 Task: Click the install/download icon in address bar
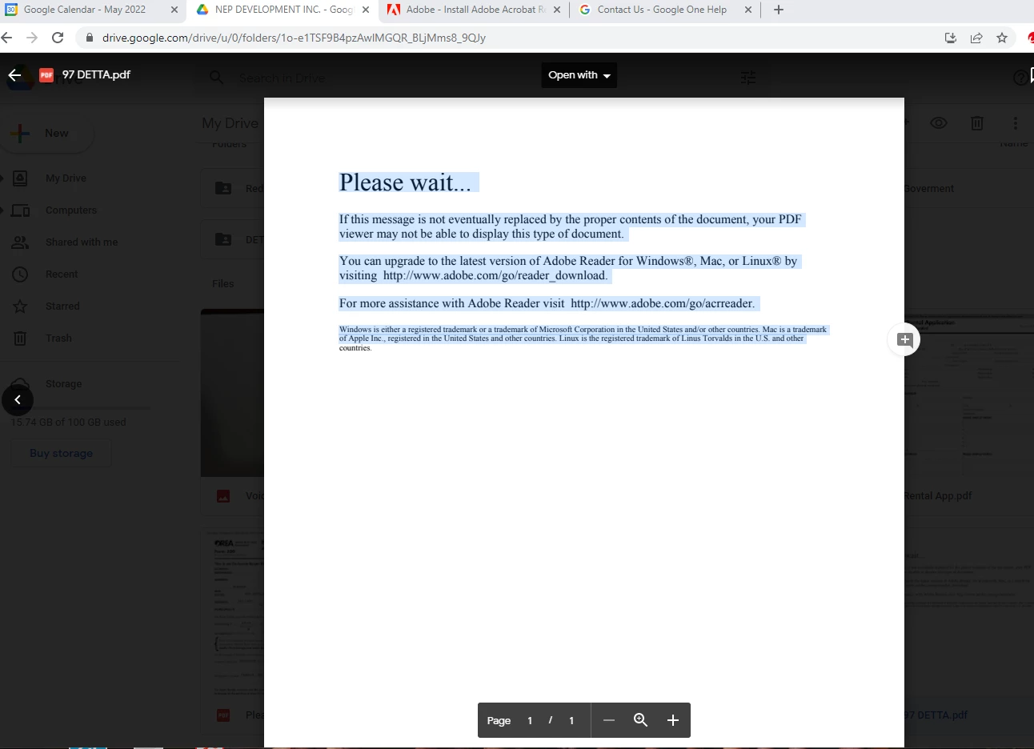951,38
